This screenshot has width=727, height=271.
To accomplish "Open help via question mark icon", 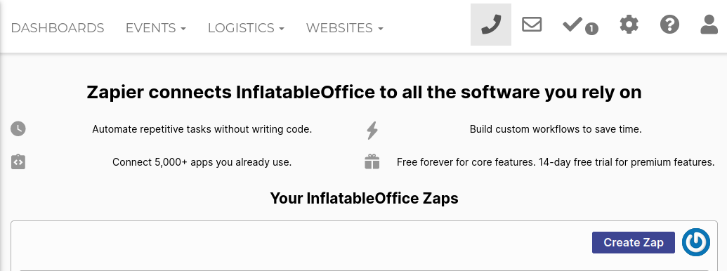I will coord(669,24).
